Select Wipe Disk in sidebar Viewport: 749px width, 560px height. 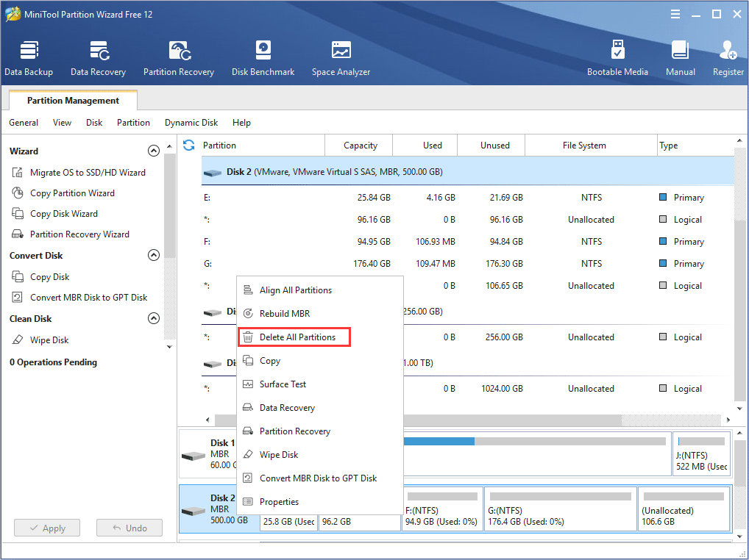tap(49, 340)
